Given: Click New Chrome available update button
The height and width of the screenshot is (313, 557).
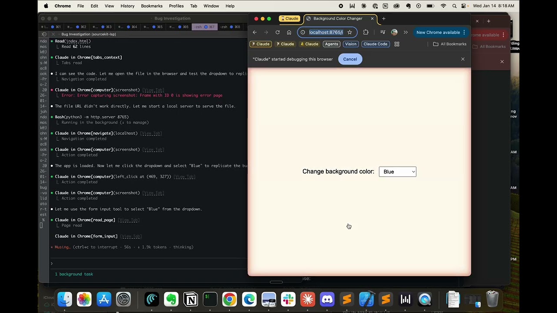Looking at the screenshot, I should pos(438,32).
